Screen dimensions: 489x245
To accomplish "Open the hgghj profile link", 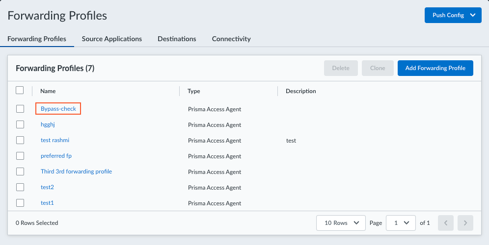I will (x=48, y=124).
